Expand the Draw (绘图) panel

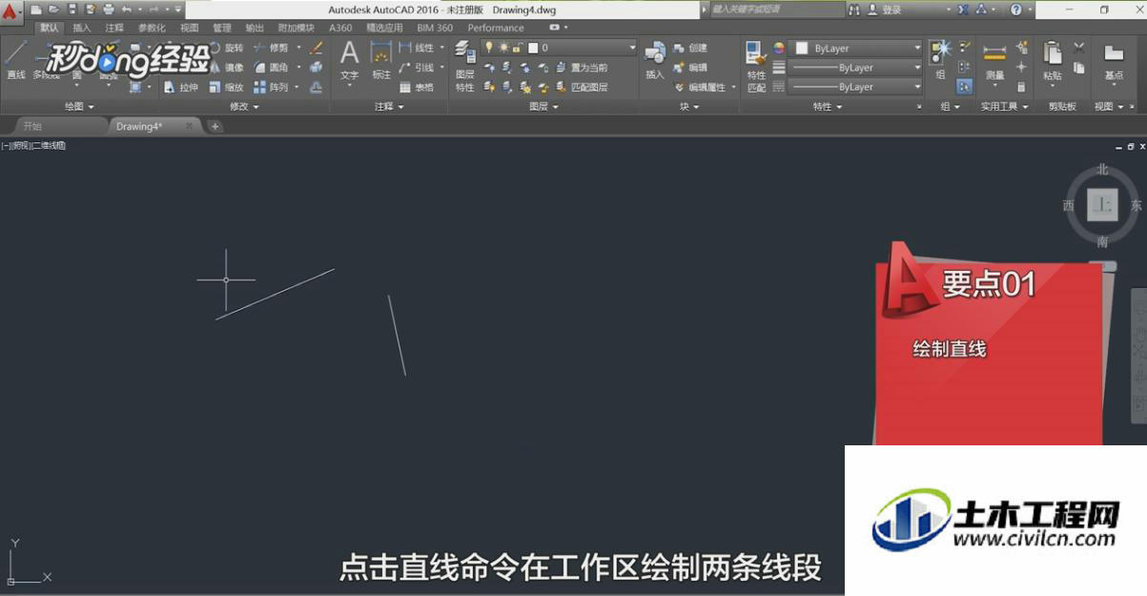pyautogui.click(x=79, y=106)
